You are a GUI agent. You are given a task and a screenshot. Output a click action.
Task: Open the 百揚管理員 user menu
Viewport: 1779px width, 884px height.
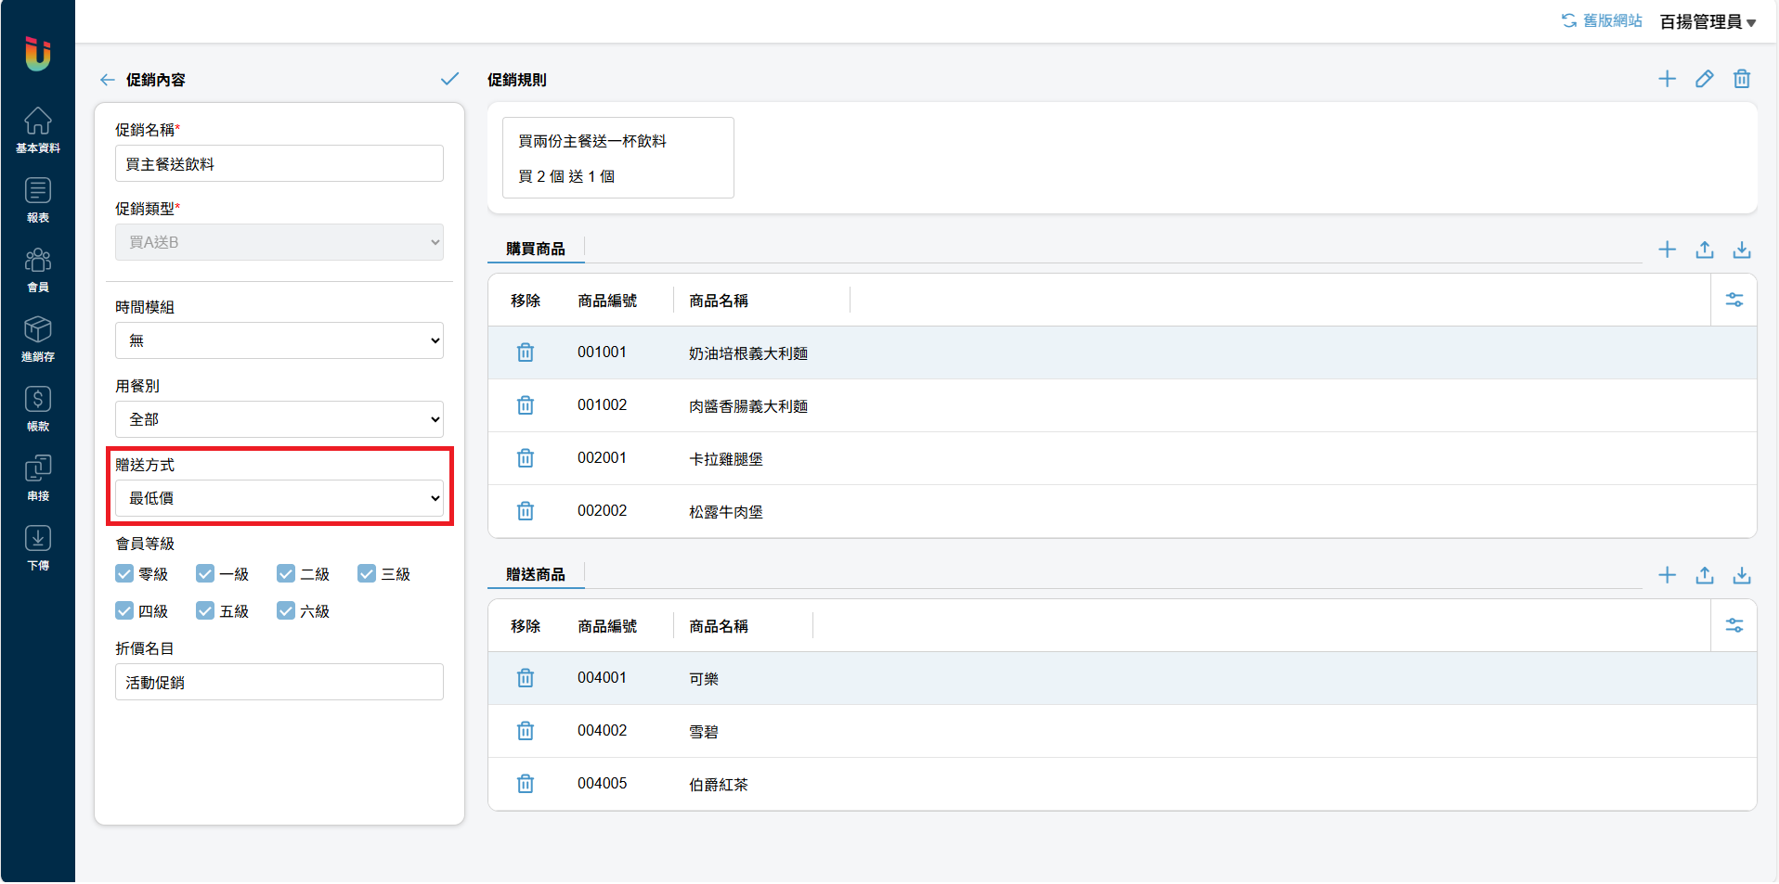click(1707, 21)
